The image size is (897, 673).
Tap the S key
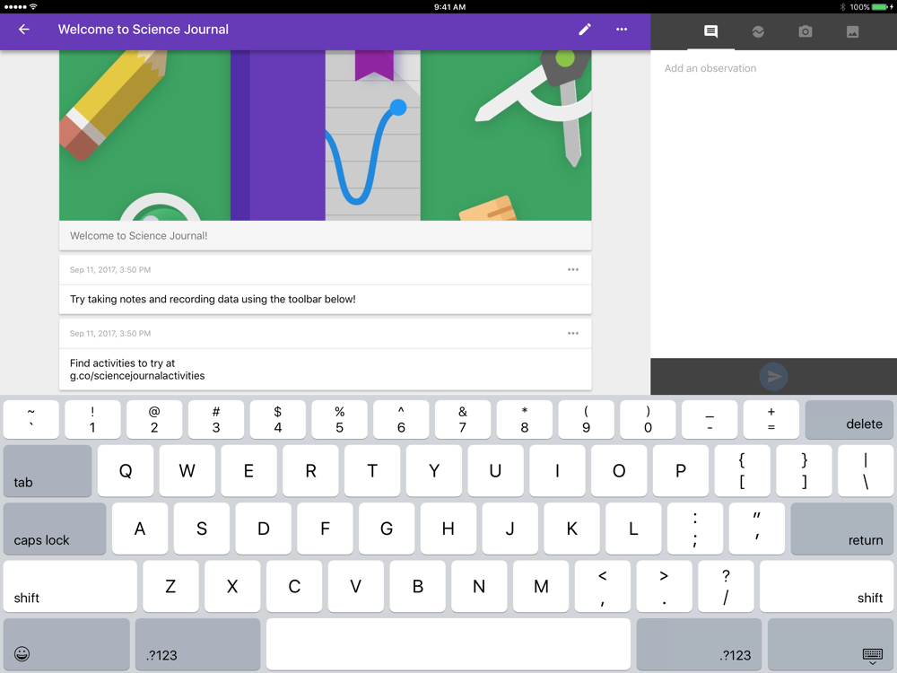click(201, 529)
